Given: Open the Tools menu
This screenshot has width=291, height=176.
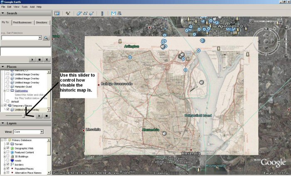Looking at the screenshot, I should click(x=25, y=7).
